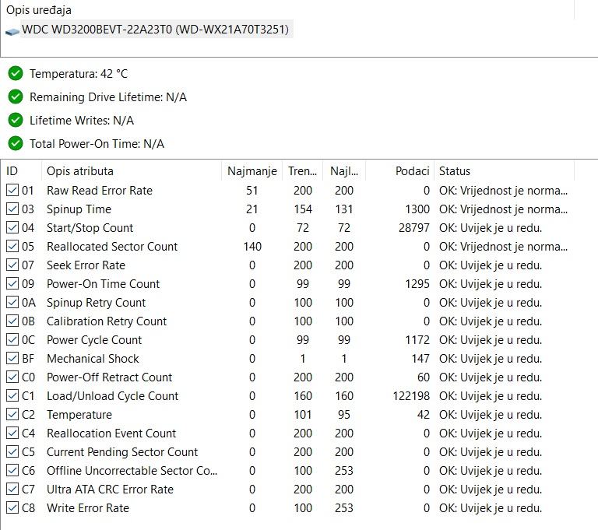Select the Power-Off Retract Count attribute name

click(110, 377)
